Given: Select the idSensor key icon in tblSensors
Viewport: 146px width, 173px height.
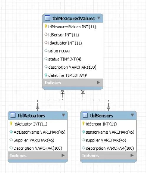Looking at the screenshot, I should (83, 123).
